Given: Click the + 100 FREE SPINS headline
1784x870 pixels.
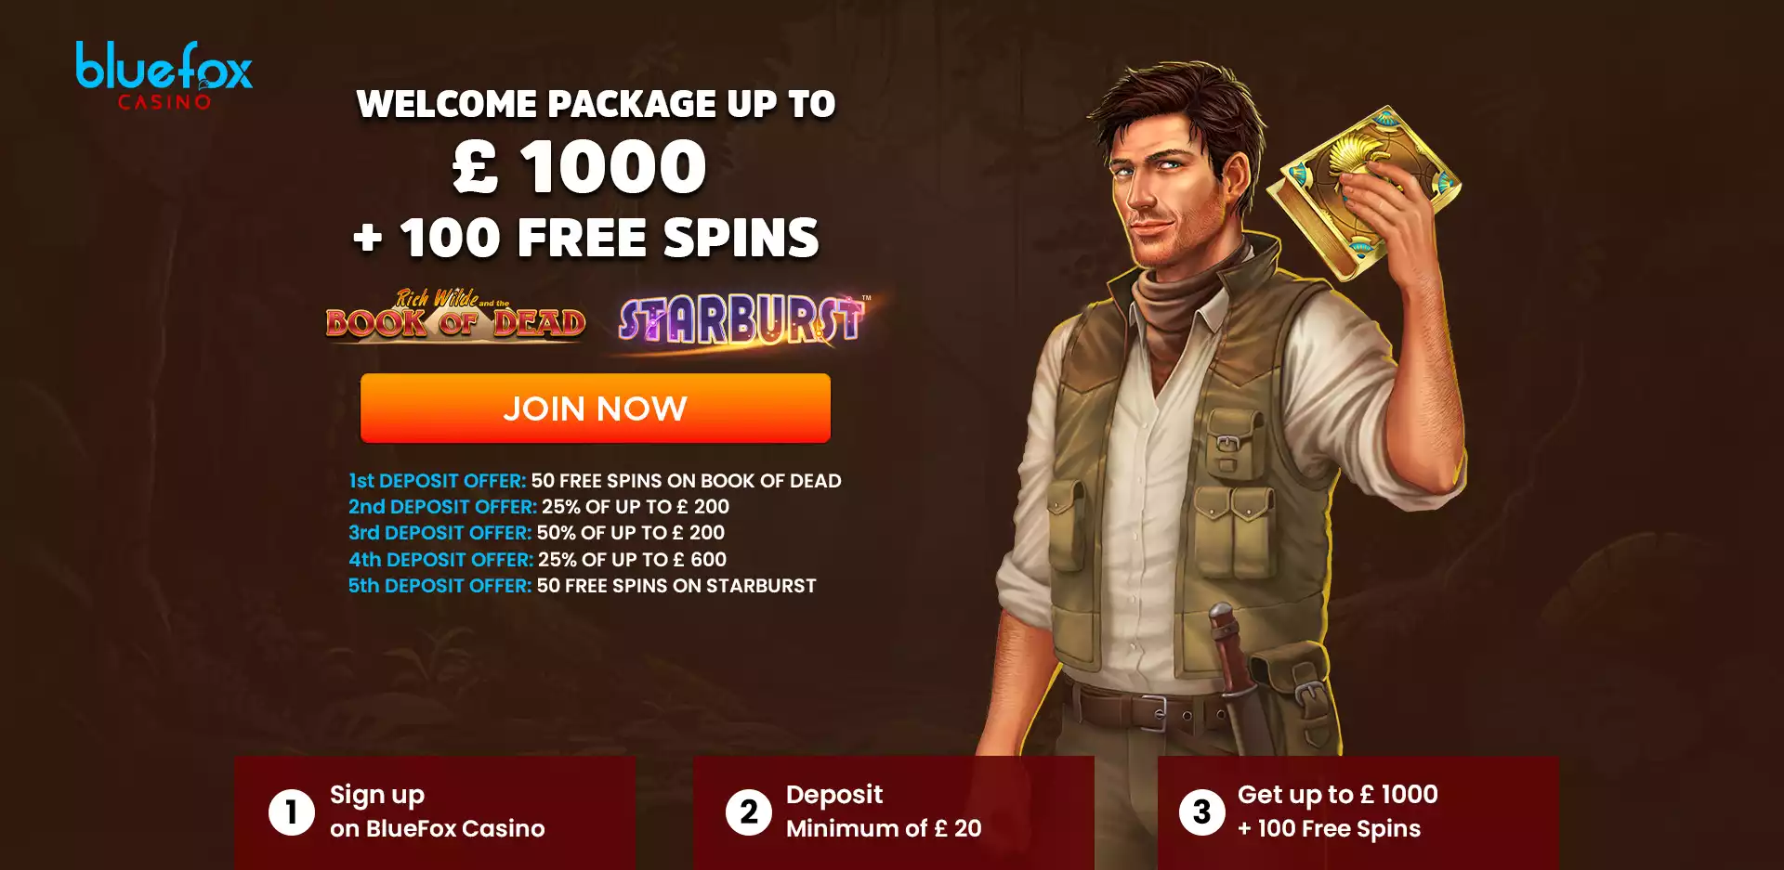Looking at the screenshot, I should 586,238.
